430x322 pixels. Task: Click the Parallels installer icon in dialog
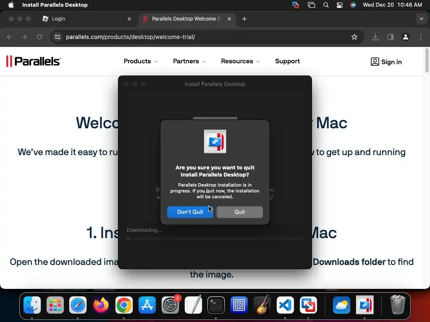[215, 142]
